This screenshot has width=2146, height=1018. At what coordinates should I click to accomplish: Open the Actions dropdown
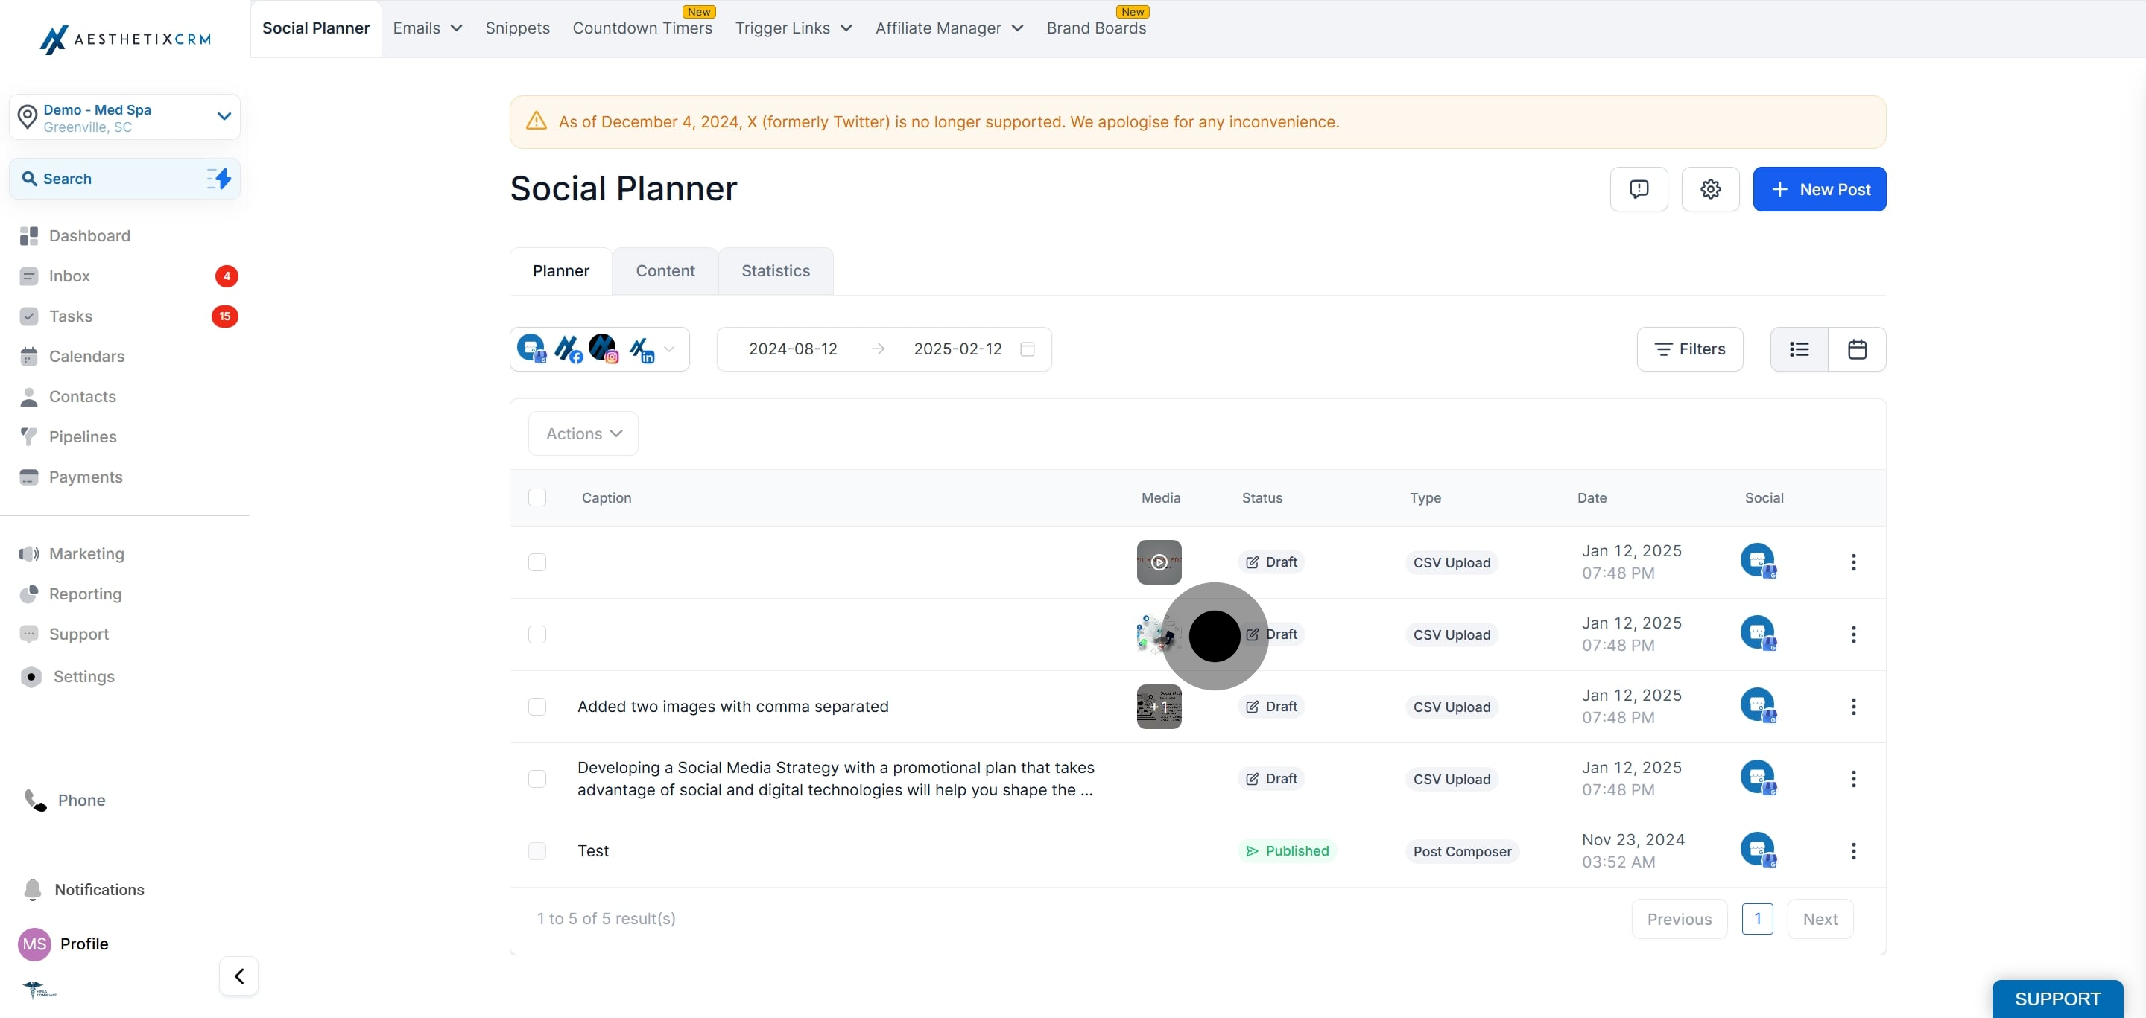583,433
